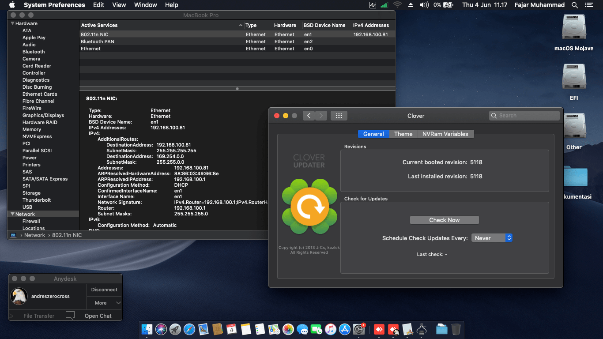Open Spotlight search in menu bar
The height and width of the screenshot is (339, 603).
pos(575,5)
